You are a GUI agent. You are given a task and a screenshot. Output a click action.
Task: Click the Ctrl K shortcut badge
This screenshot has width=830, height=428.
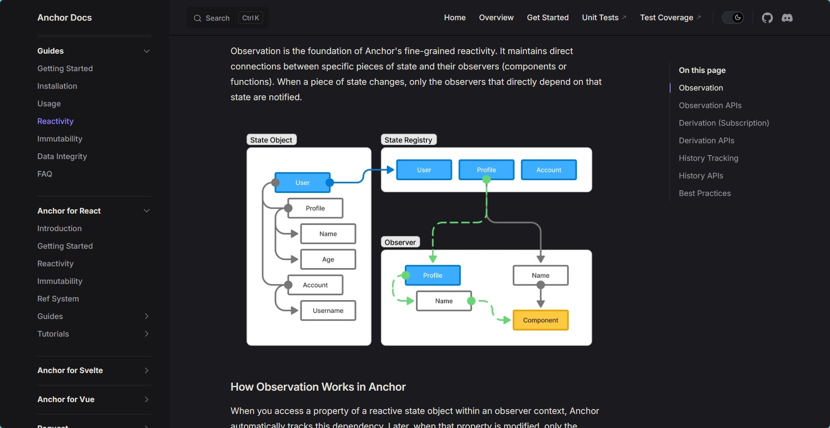(x=250, y=18)
